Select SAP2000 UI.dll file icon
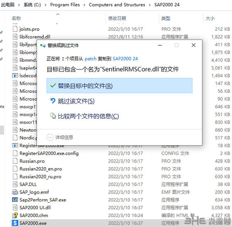Image resolution: width=232 pixels, height=227 pixels. (x=15, y=207)
